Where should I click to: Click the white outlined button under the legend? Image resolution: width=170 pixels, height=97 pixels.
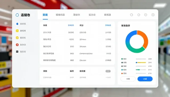128,79
